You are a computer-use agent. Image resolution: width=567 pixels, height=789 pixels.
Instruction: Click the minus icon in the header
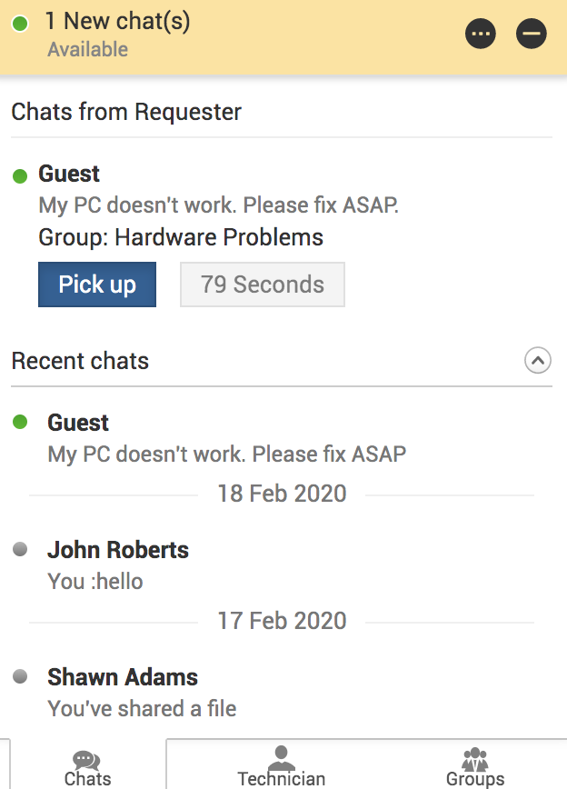click(x=532, y=34)
